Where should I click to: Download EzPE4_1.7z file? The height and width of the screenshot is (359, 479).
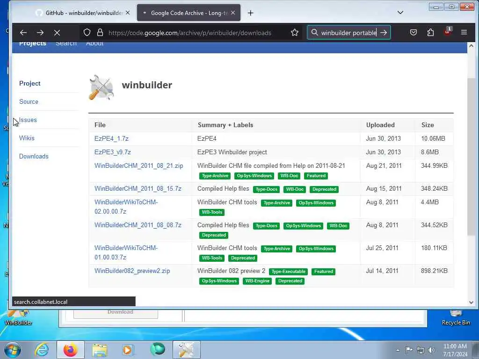coord(111,138)
